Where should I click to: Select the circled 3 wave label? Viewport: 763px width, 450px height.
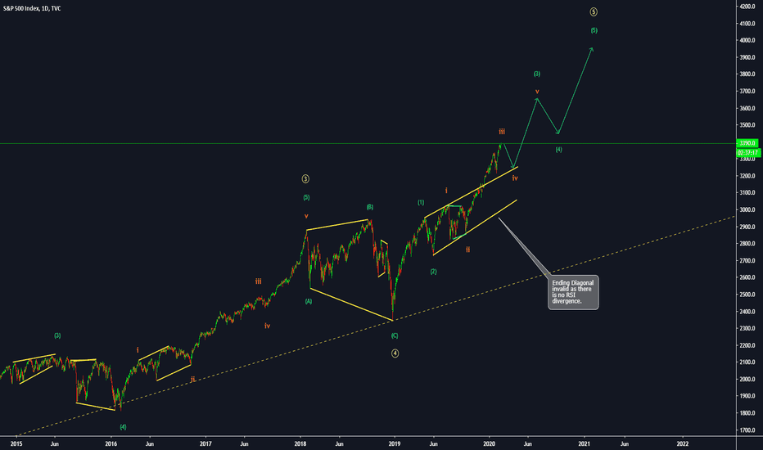point(305,179)
